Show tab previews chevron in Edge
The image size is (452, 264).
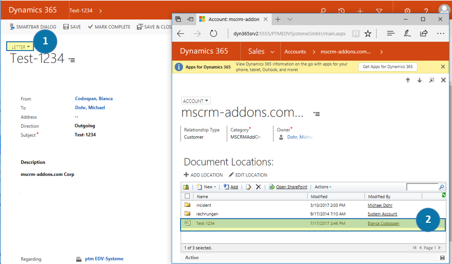coord(290,19)
